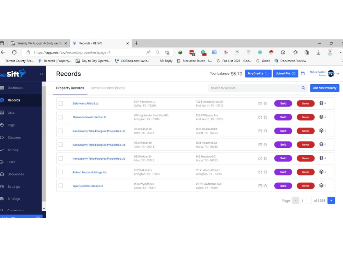The height and width of the screenshot is (257, 343).
Task: Click Sold status in Sukhwant Atlati row
Action: tap(283, 103)
